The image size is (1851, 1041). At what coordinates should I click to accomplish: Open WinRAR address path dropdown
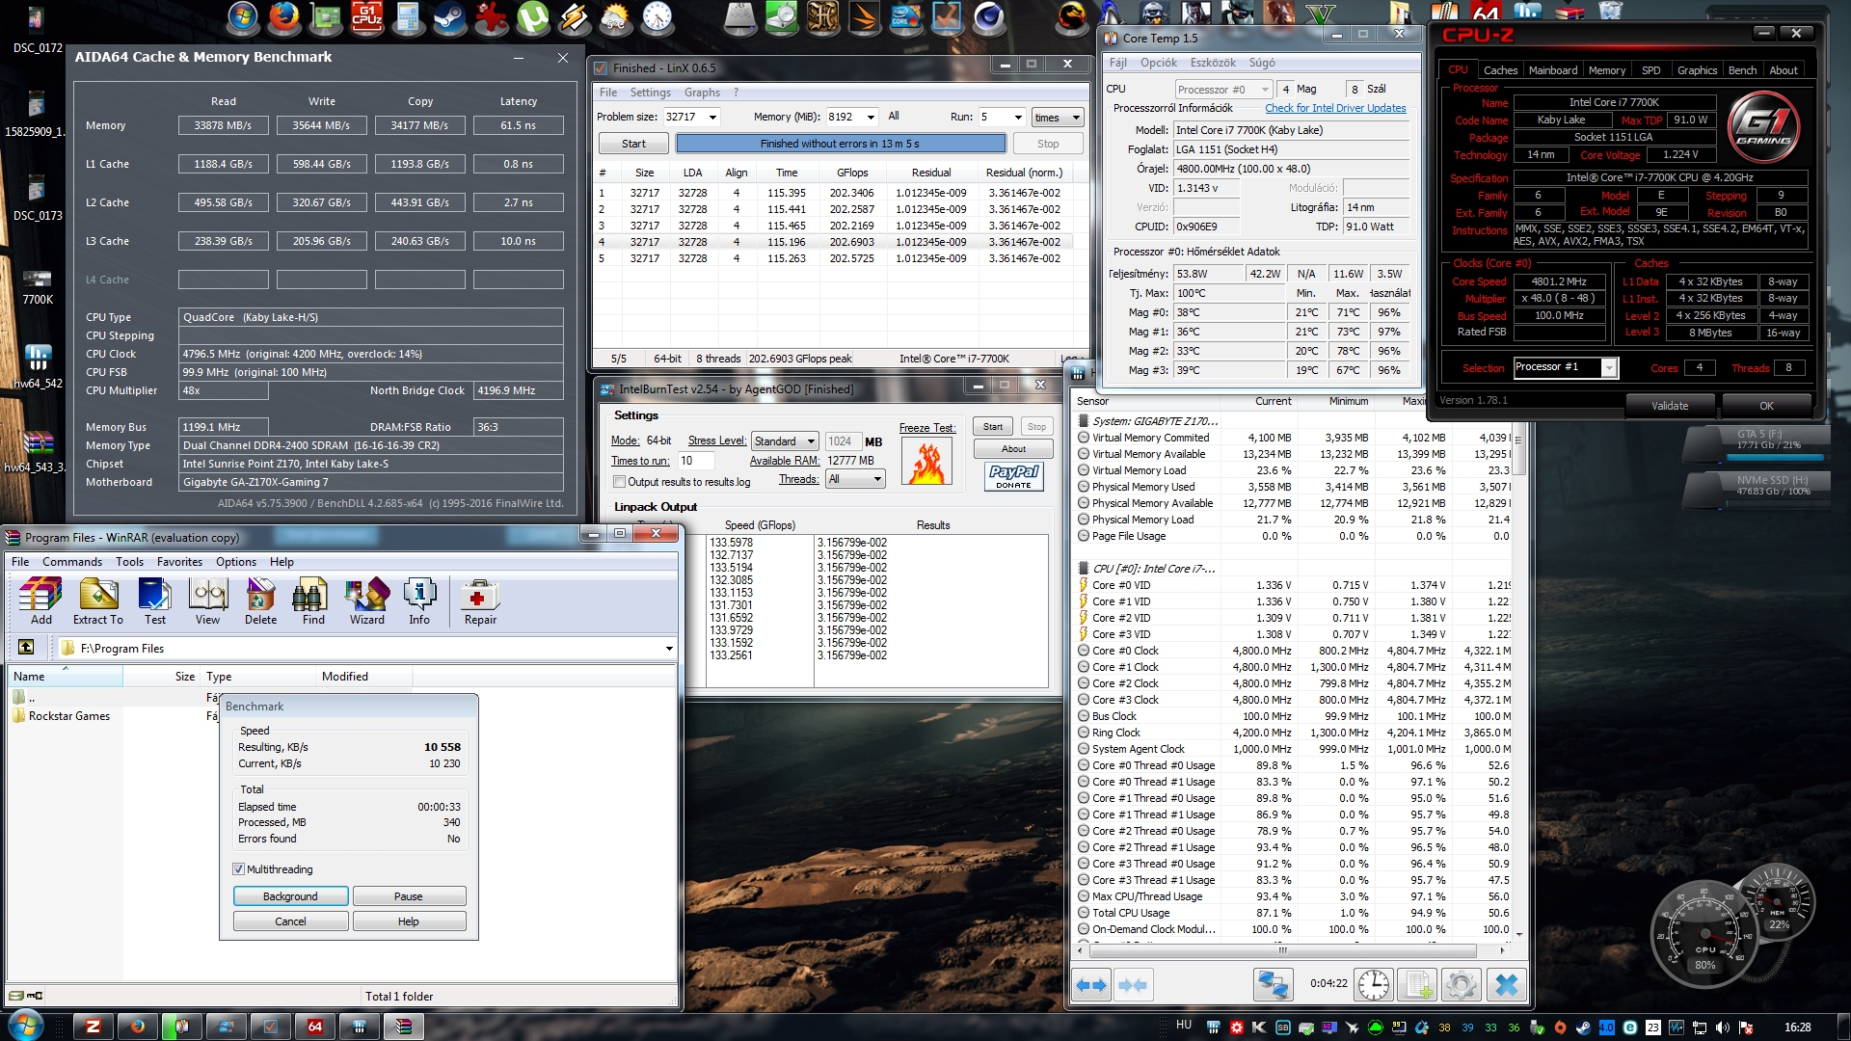click(669, 648)
